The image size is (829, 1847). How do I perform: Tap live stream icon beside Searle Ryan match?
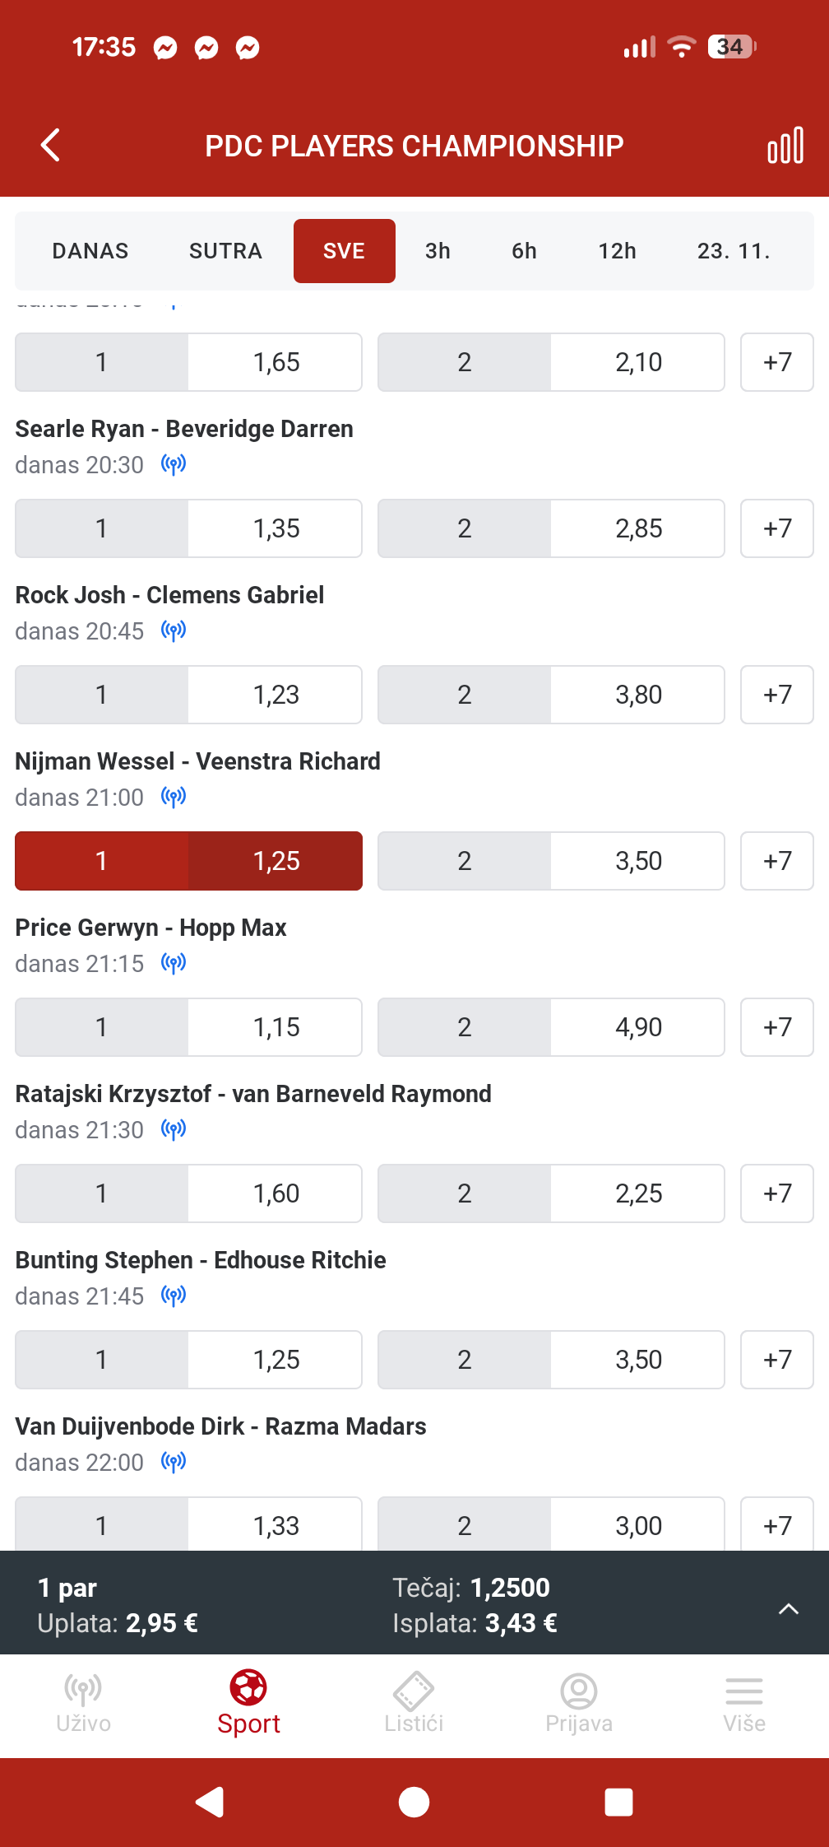point(174,464)
